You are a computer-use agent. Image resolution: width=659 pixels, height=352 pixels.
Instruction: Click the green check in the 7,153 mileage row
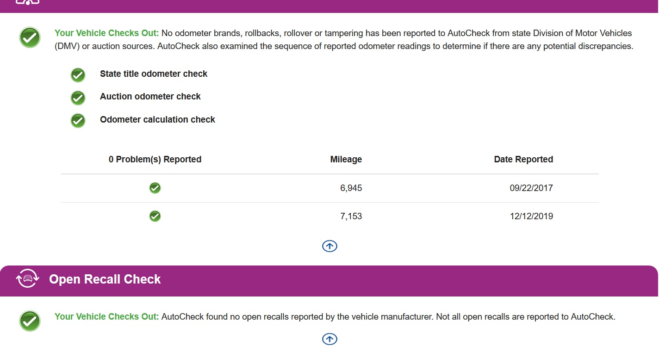pos(155,216)
